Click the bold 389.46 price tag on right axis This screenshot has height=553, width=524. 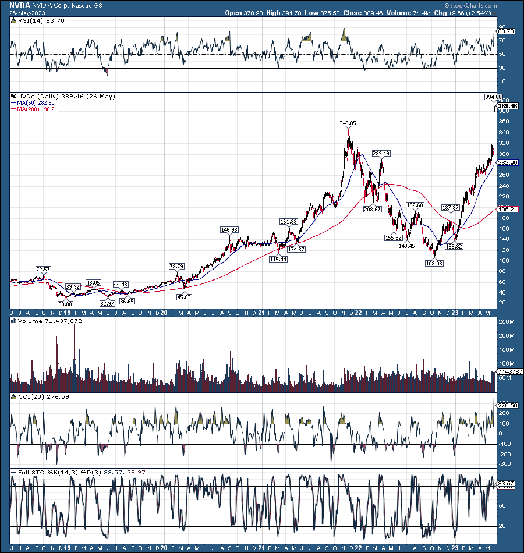(508, 106)
